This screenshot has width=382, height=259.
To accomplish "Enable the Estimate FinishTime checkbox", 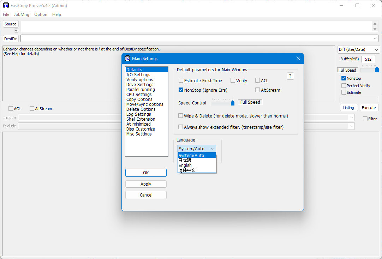I will click(x=181, y=80).
